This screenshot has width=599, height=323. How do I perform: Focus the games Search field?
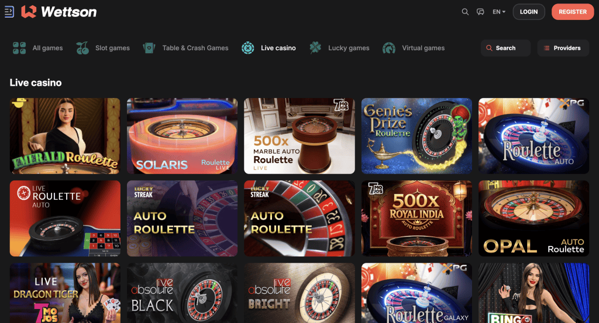pos(505,48)
